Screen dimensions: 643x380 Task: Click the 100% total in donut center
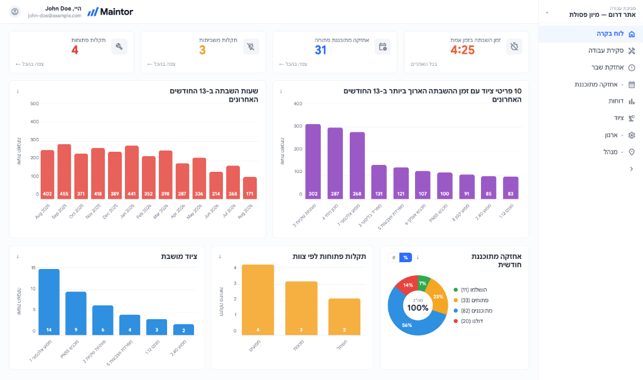pyautogui.click(x=418, y=308)
